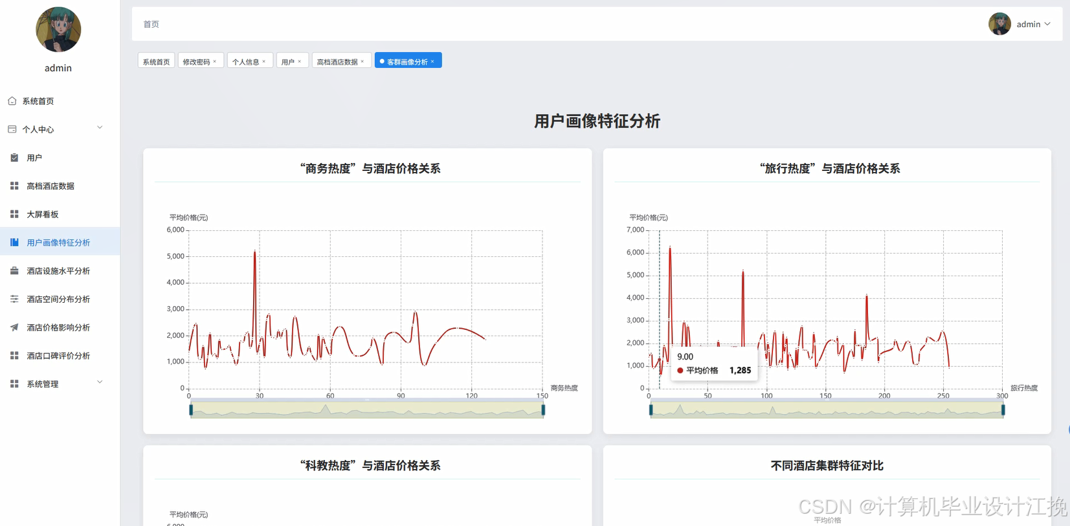Image resolution: width=1070 pixels, height=526 pixels.
Task: Click the grid icon beside 大屏看板
Action: click(14, 214)
